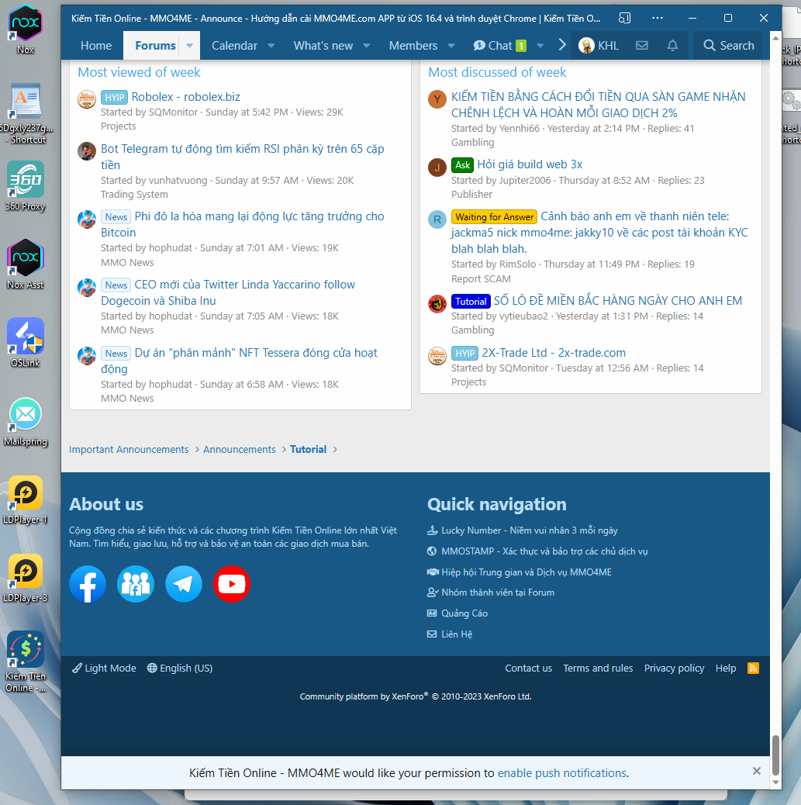Click the scrollbar down arrow
801x805 pixels.
pyautogui.click(x=776, y=783)
